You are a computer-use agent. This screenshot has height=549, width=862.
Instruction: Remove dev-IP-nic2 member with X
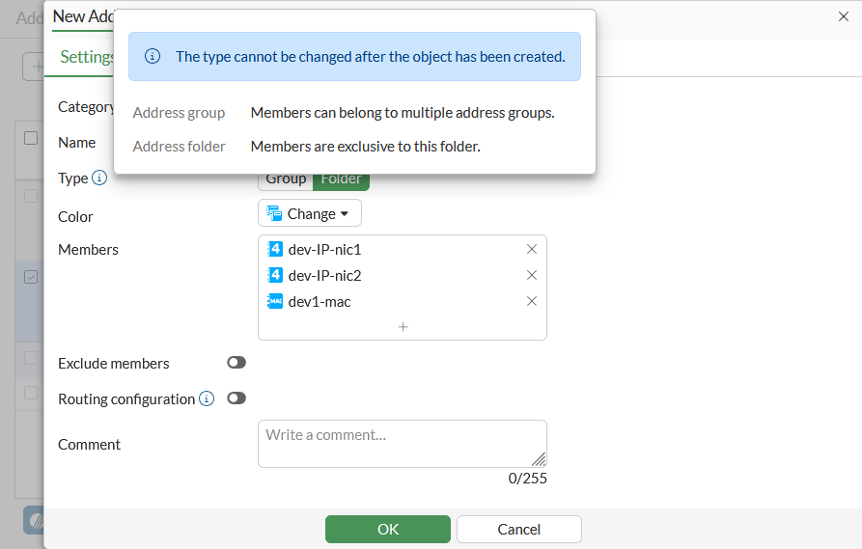531,275
